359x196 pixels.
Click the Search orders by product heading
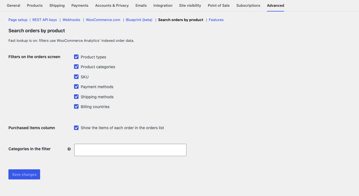(x=37, y=31)
